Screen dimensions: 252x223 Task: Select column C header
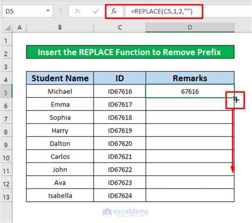coord(120,28)
